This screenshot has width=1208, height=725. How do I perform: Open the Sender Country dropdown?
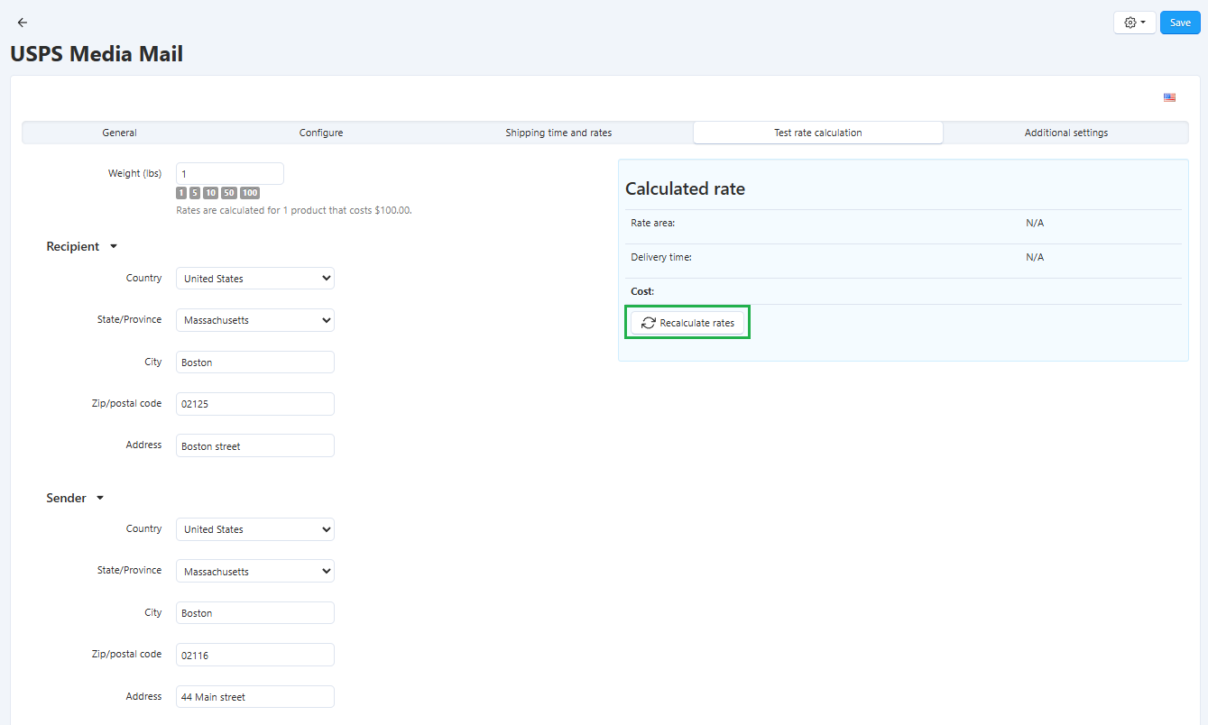pyautogui.click(x=255, y=529)
